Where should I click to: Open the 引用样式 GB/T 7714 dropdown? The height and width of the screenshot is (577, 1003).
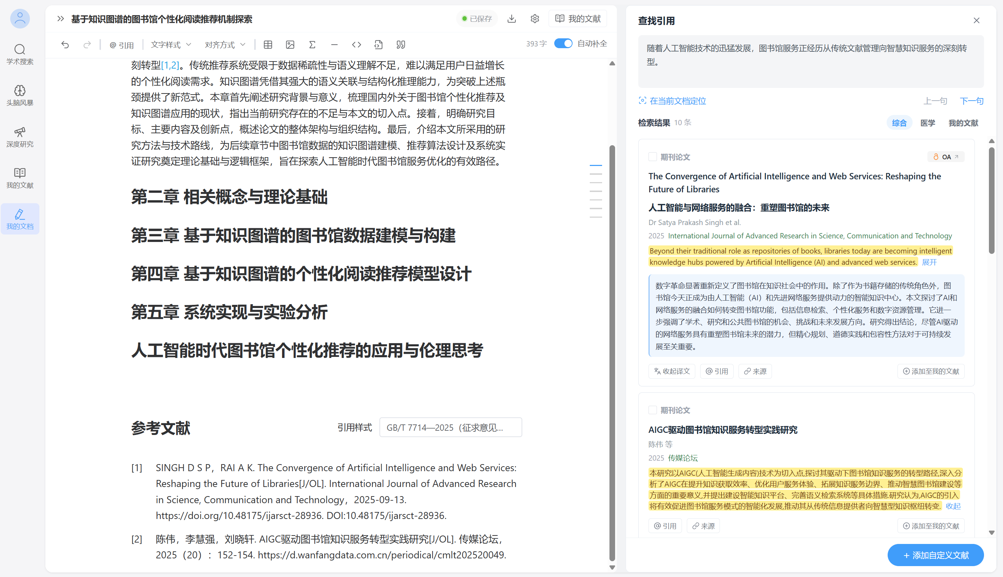451,428
